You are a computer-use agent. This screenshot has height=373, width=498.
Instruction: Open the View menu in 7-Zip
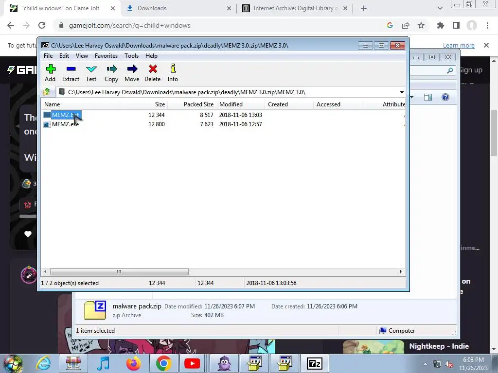(x=82, y=56)
